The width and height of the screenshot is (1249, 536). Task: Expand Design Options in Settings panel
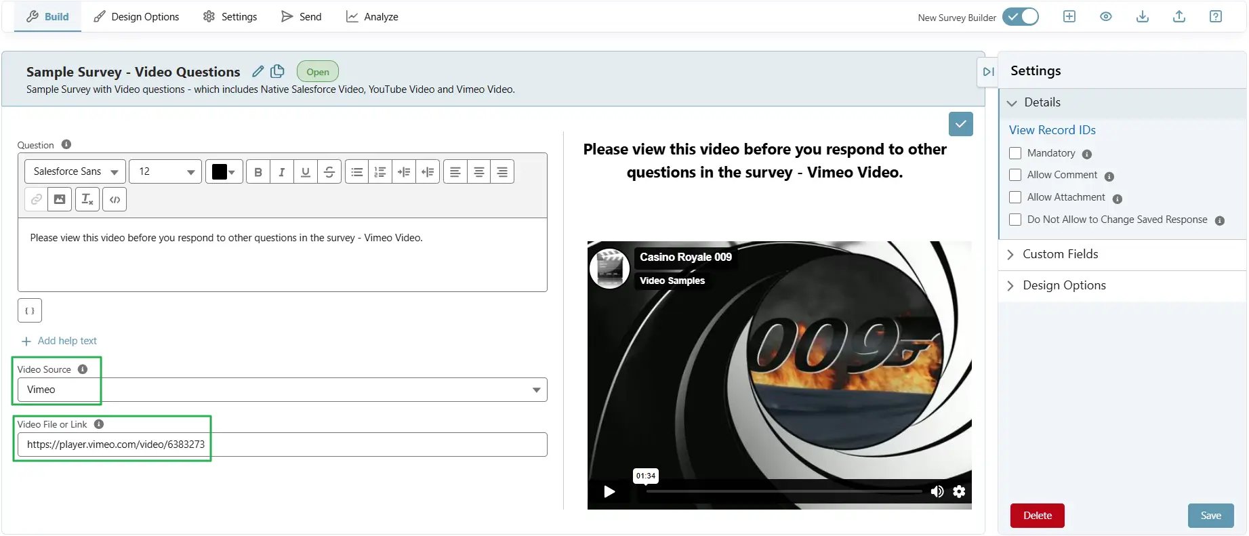coord(1122,286)
